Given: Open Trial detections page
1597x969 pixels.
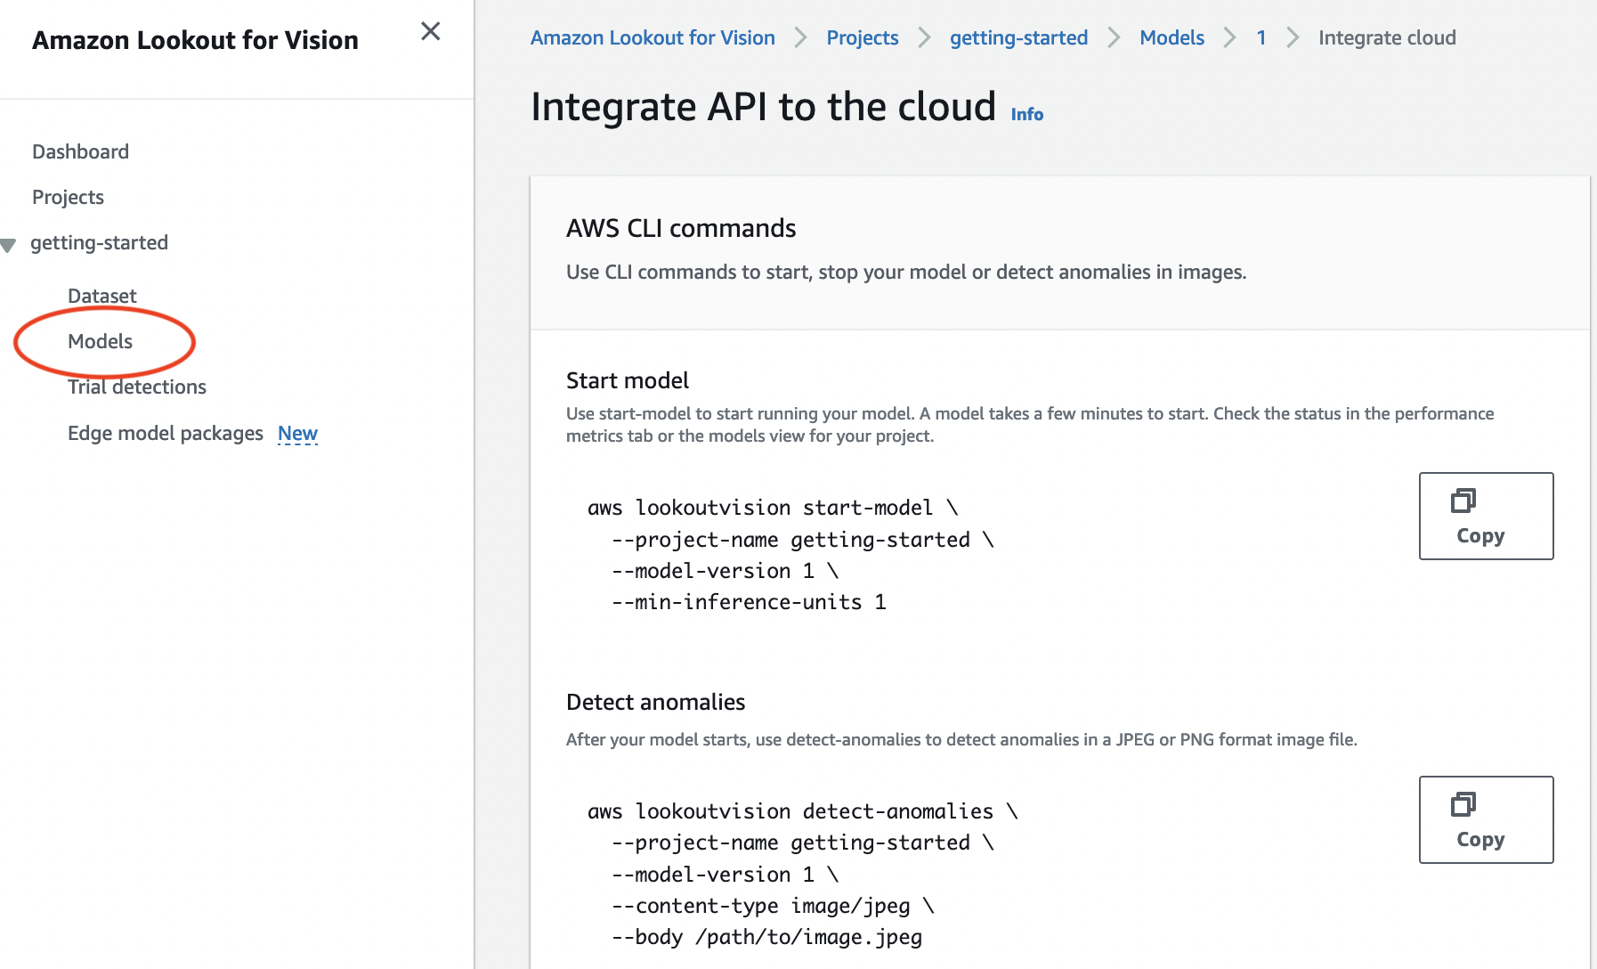Looking at the screenshot, I should (136, 387).
